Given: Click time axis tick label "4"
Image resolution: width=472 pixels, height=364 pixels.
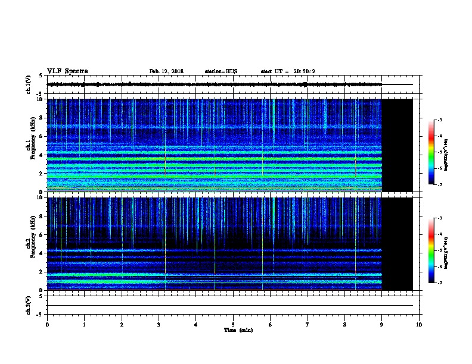Looking at the screenshot, I should coord(195,324).
